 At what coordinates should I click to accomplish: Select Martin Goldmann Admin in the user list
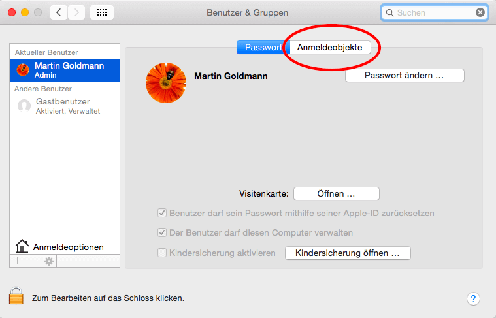point(65,70)
